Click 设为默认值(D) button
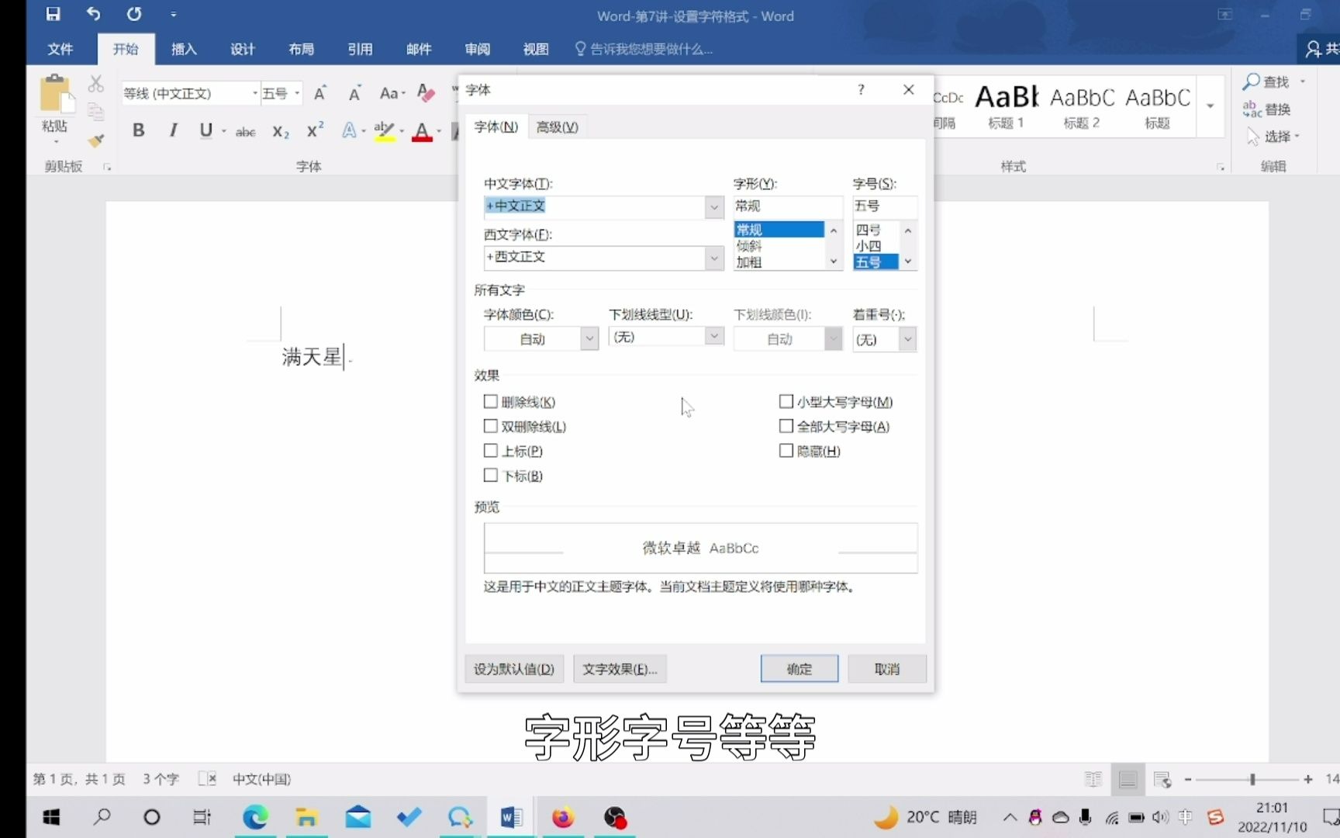 [x=514, y=668]
